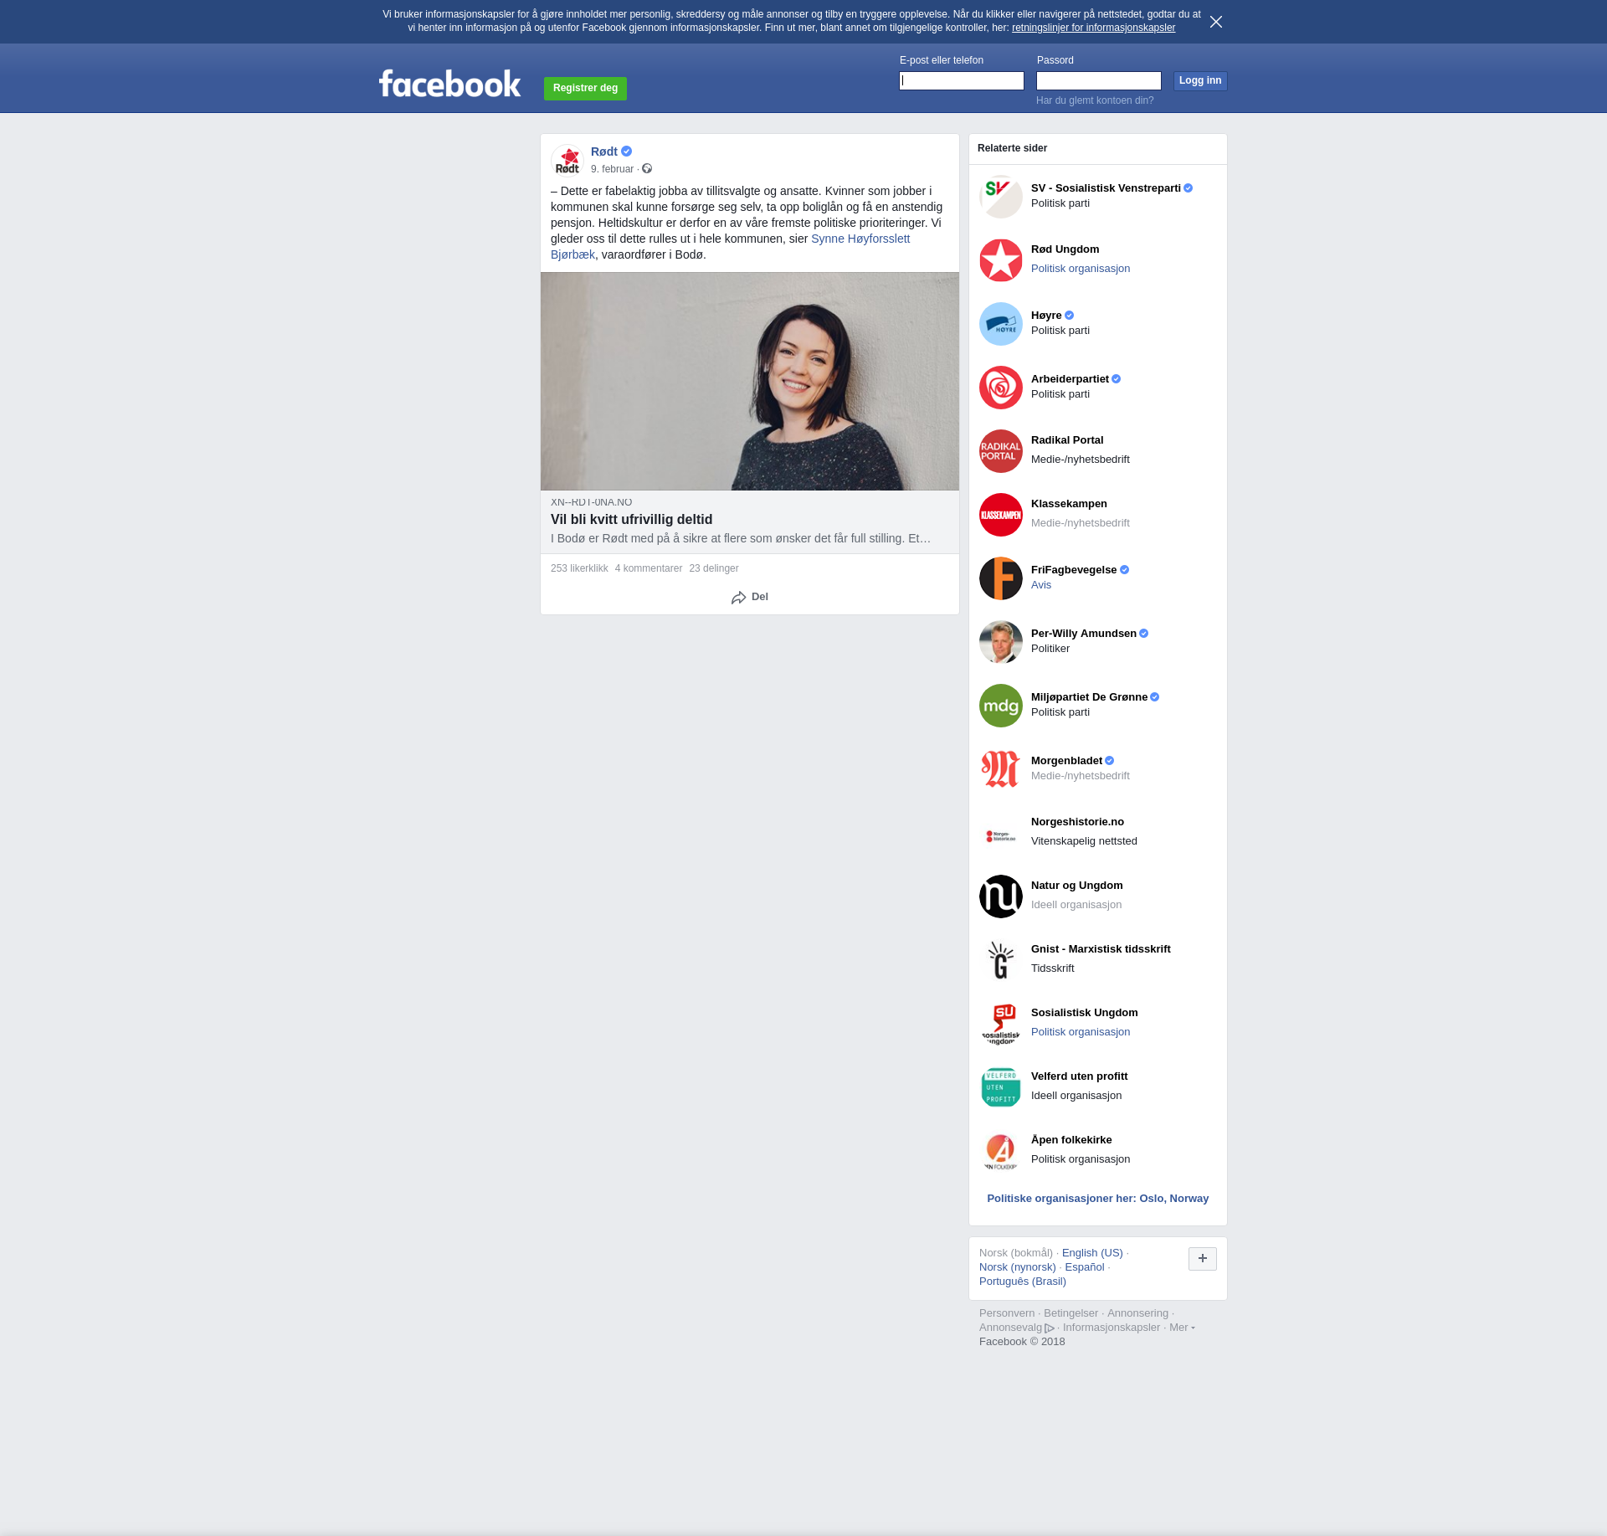
Task: Click the Annonsevalg AdChoices icon
Action: [1050, 1328]
